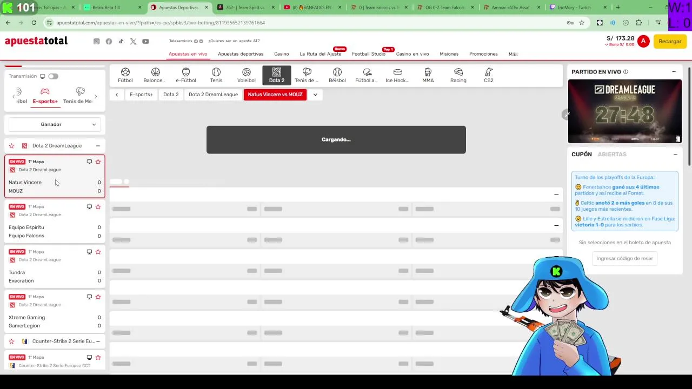Select the Béisbol sport icon
The width and height of the screenshot is (692, 389).
(x=337, y=75)
